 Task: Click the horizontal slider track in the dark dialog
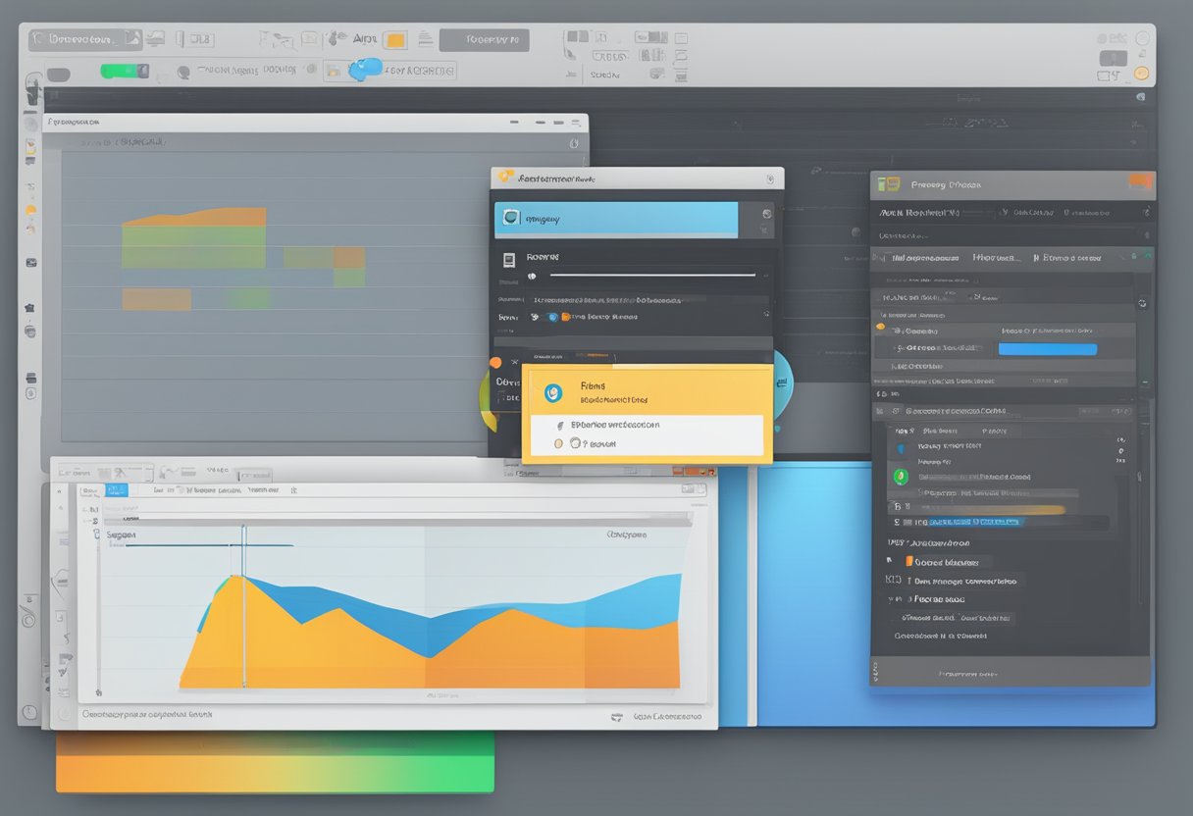coord(652,276)
